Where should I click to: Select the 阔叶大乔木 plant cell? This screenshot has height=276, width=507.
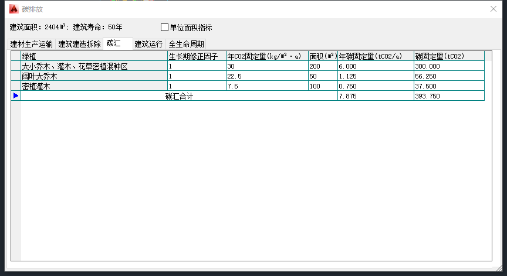point(94,76)
